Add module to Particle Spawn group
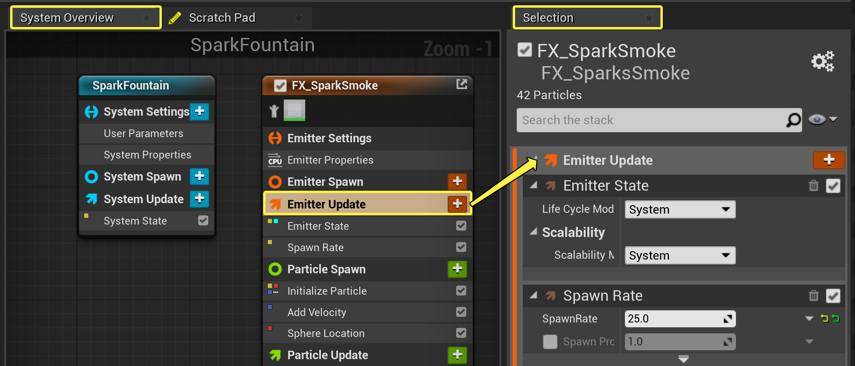Image resolution: width=855 pixels, height=366 pixels. [x=457, y=269]
